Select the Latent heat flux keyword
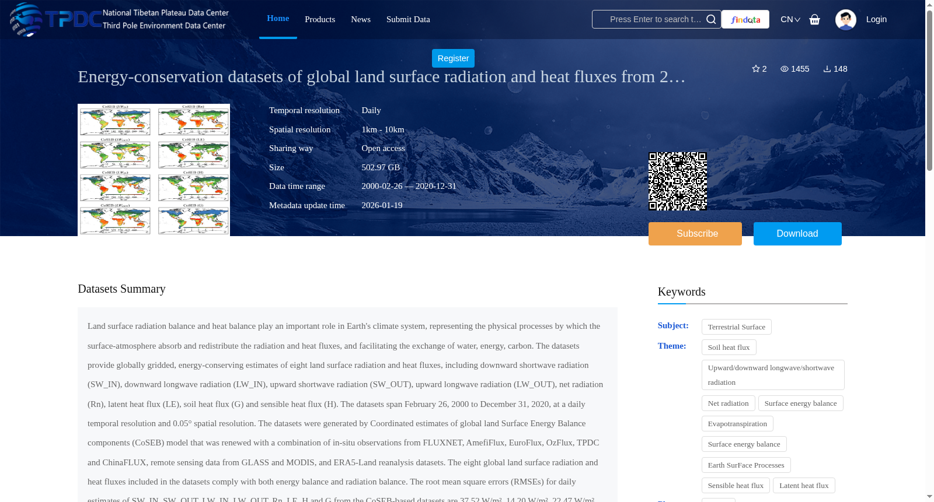 (804, 486)
